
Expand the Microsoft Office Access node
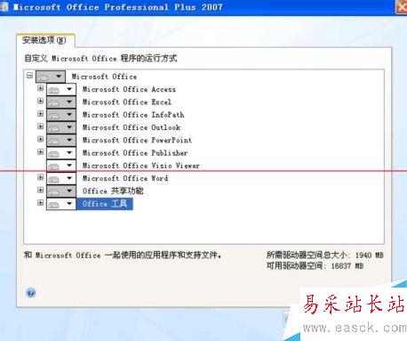(x=41, y=88)
